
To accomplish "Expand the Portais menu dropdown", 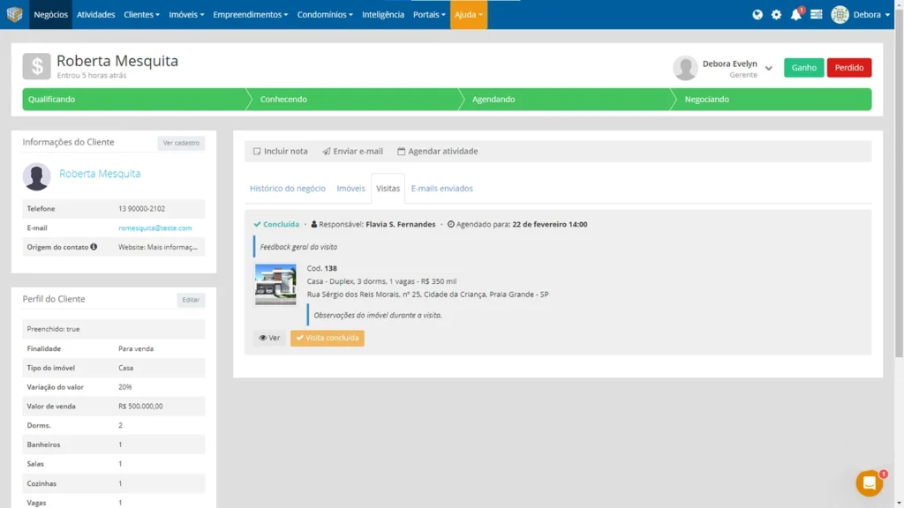I will (429, 14).
